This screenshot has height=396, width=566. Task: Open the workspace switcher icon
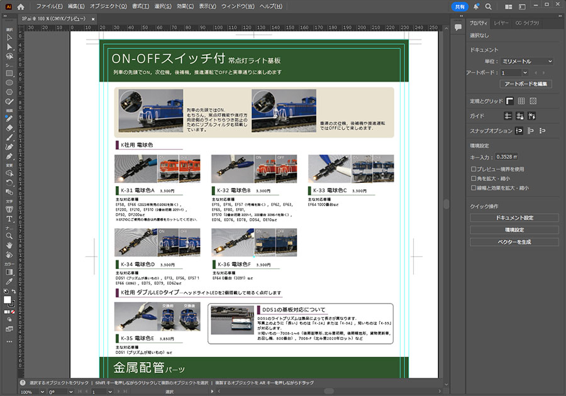tap(523, 6)
